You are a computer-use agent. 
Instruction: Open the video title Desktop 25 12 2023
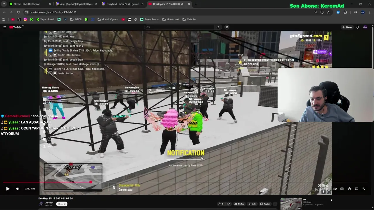tap(56, 198)
